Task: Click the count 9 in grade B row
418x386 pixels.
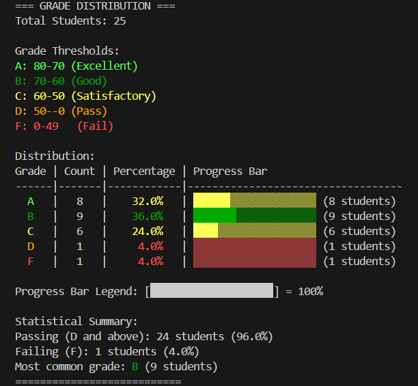Action: pyautogui.click(x=80, y=216)
